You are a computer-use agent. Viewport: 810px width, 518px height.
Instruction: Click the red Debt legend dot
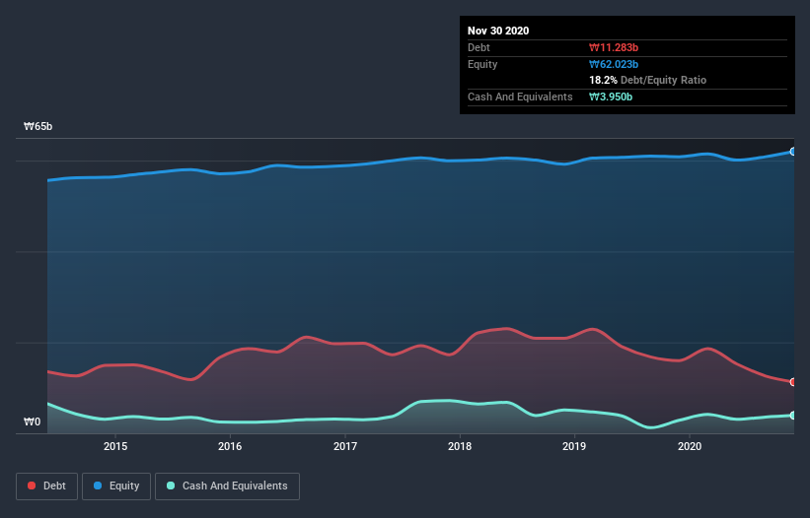point(32,486)
